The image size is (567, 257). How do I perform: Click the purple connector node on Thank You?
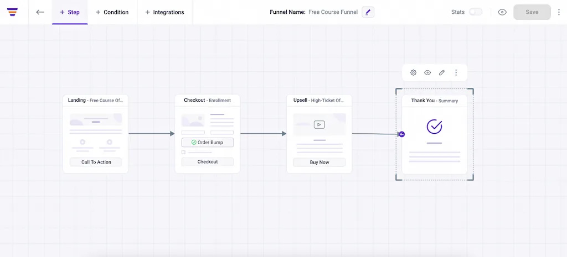[401, 134]
